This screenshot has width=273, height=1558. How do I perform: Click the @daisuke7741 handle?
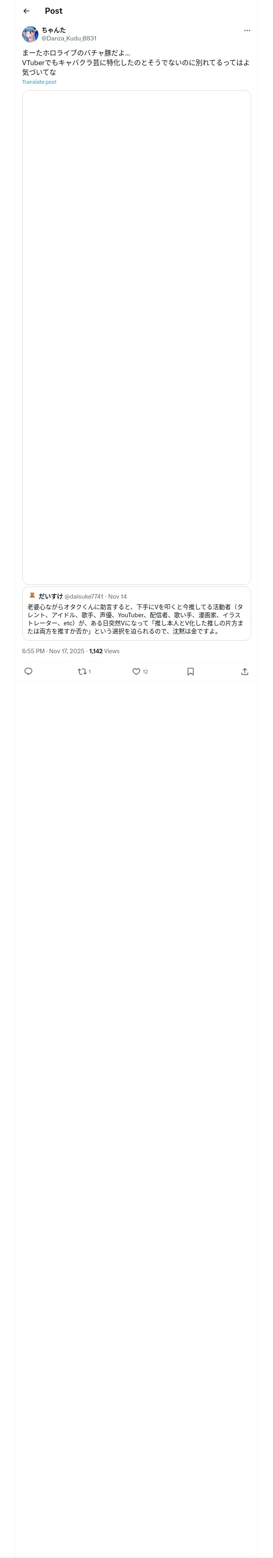click(84, 596)
